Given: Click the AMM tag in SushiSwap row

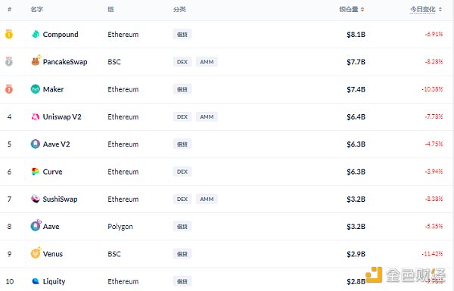Looking at the screenshot, I should [x=207, y=199].
